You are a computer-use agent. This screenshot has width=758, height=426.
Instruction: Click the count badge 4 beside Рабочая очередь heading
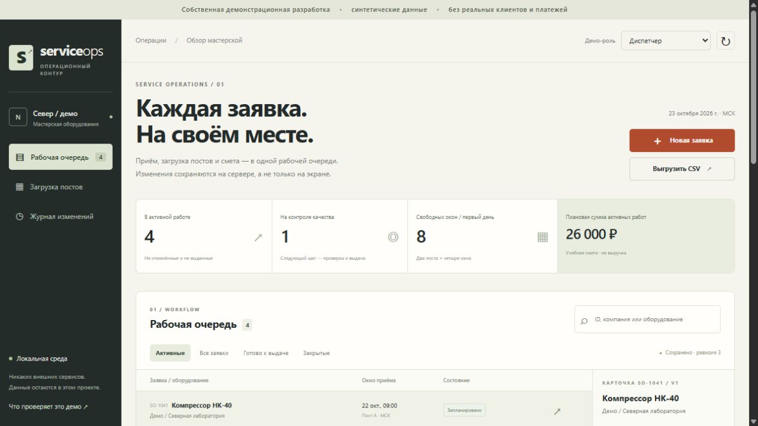tap(247, 325)
